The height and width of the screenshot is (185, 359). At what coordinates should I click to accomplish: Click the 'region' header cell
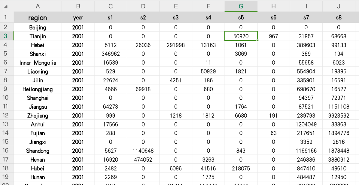point(38,18)
